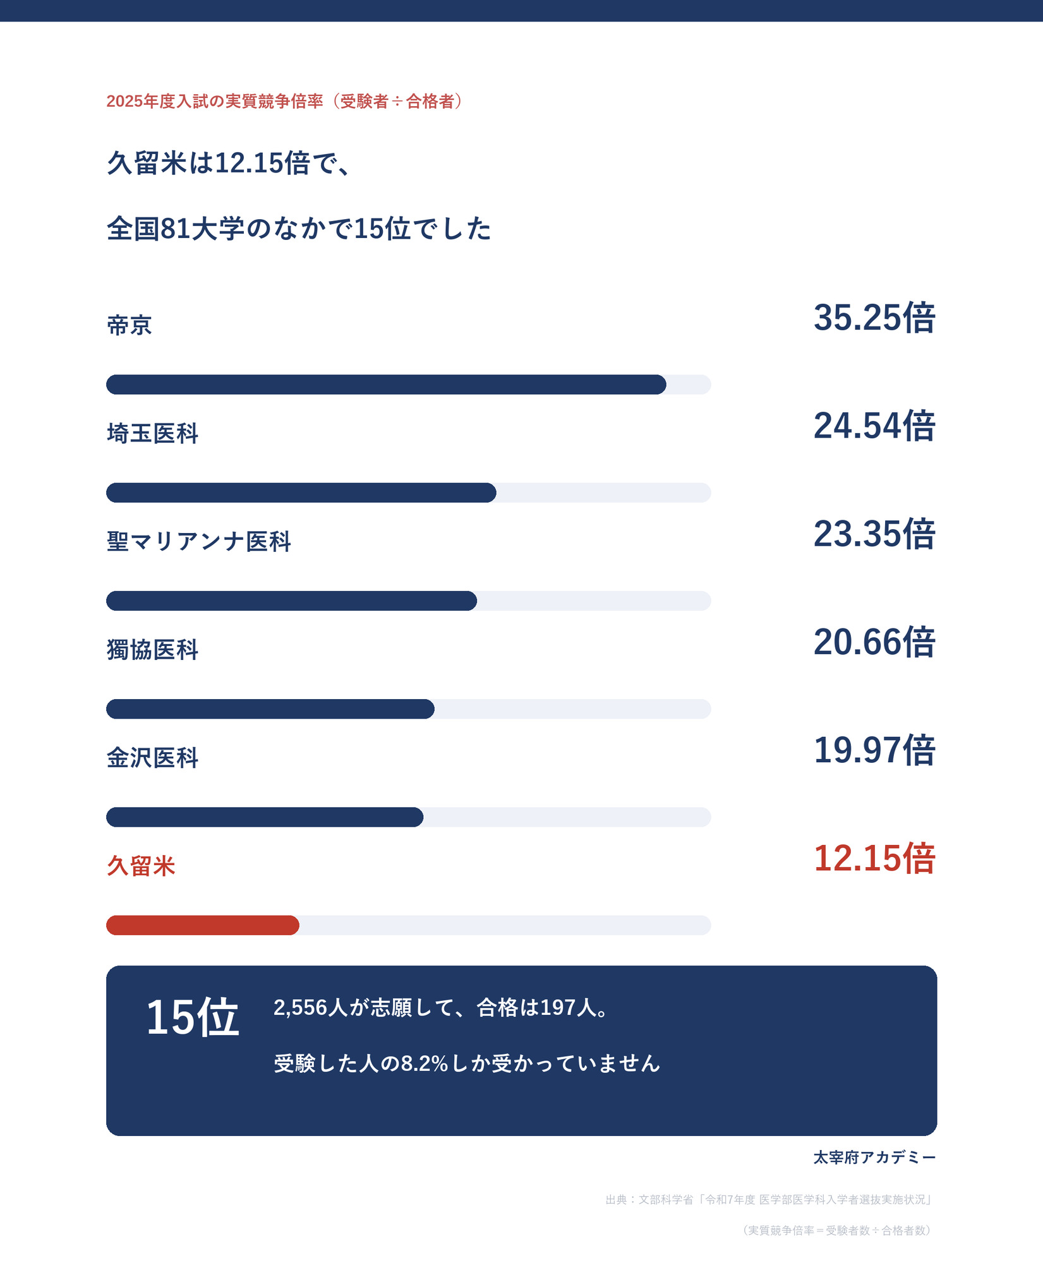Click the 聖マリアンナ医科 progress bar
The image size is (1043, 1263).
(408, 601)
